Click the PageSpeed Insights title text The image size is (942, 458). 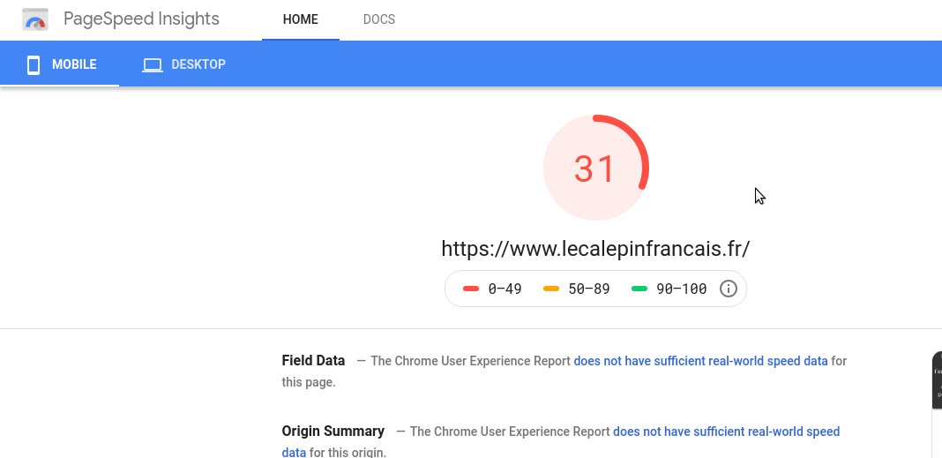(x=141, y=19)
